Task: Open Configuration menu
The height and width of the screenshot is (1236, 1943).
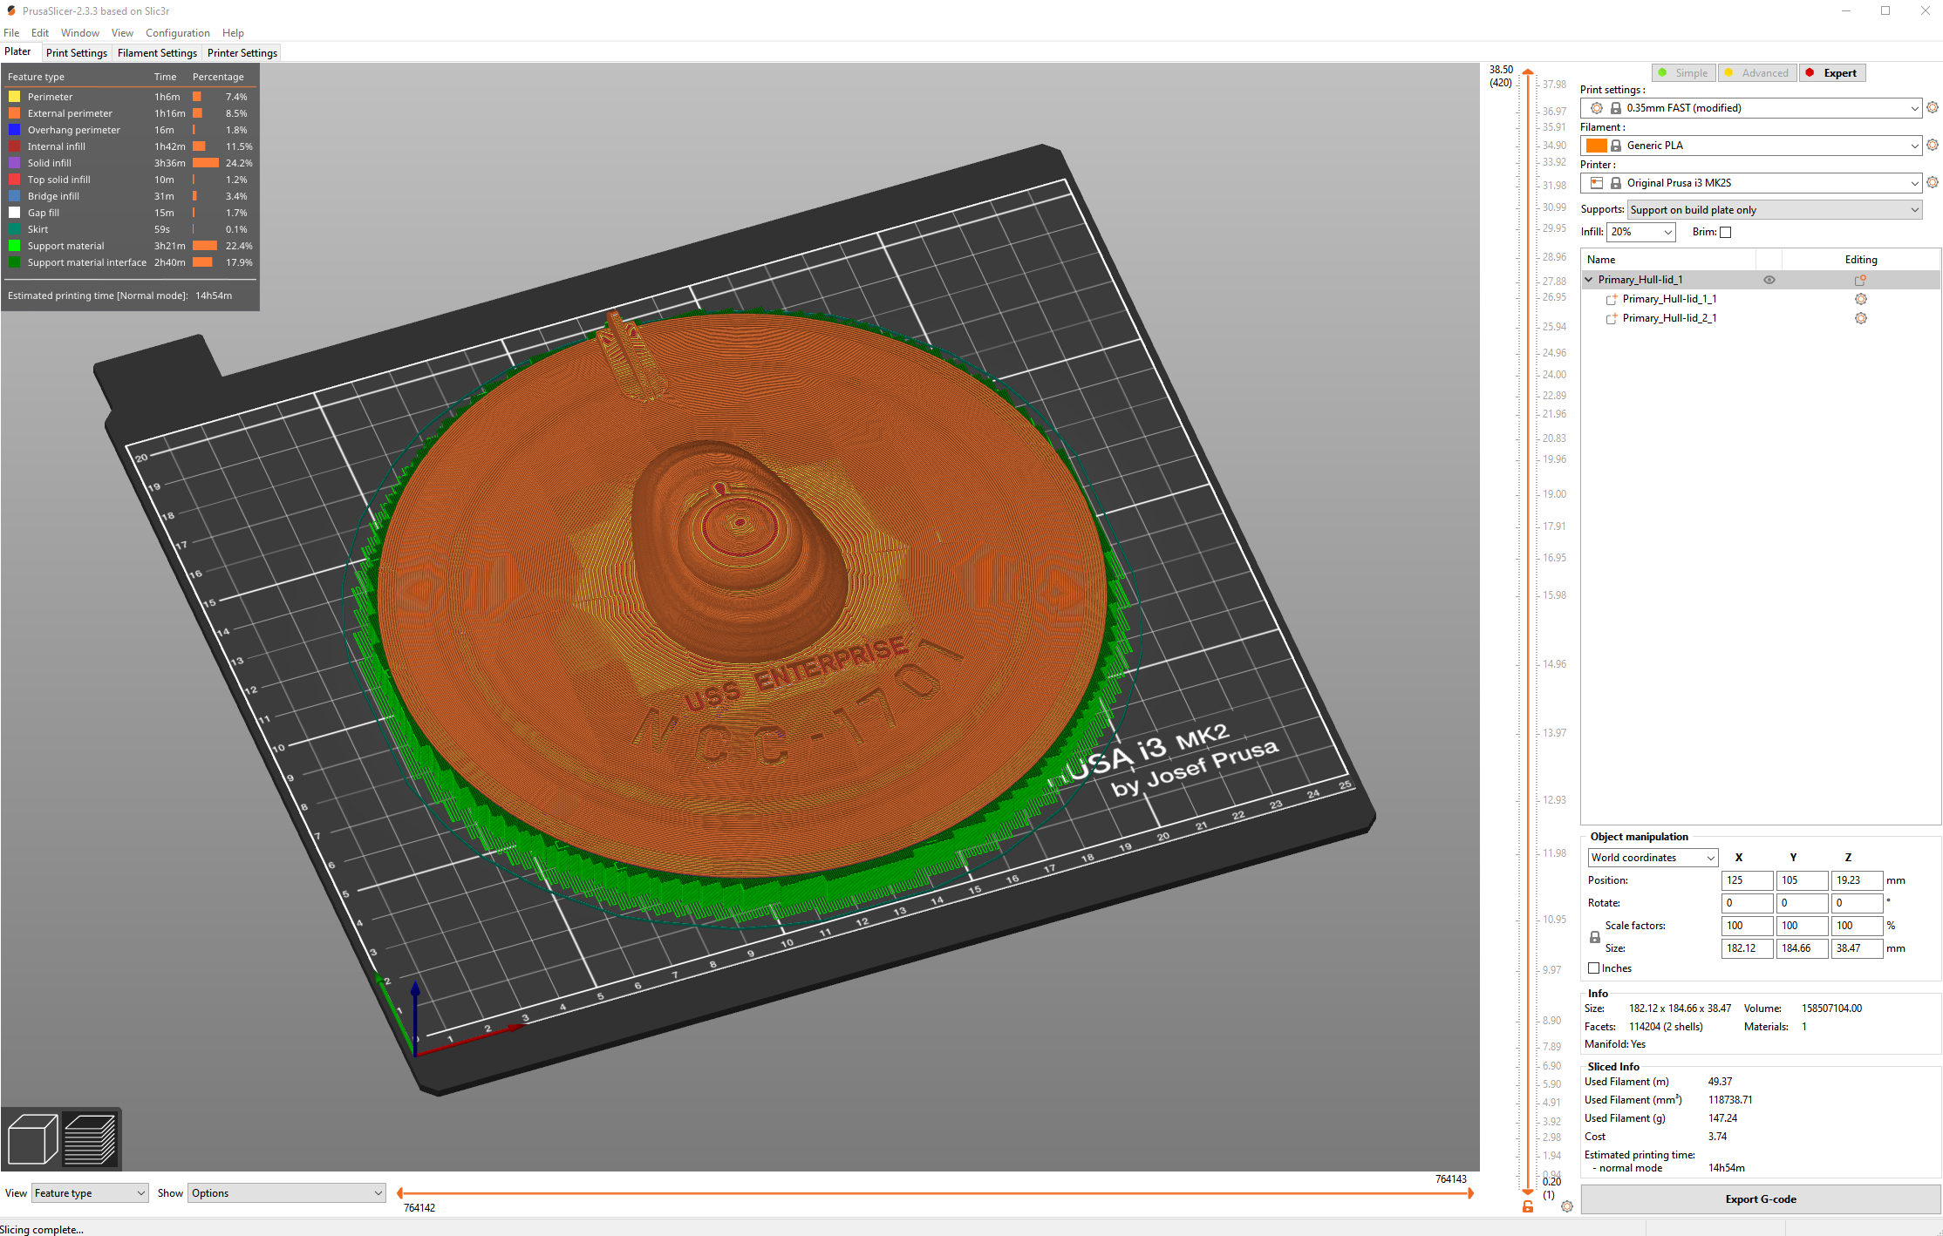Action: click(x=178, y=33)
